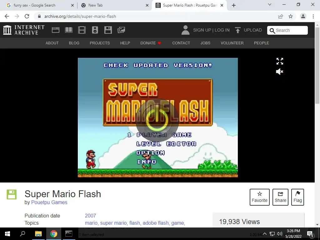This screenshot has width=320, height=240.
Task: Open the Images icon in archive header
Action: point(121,30)
